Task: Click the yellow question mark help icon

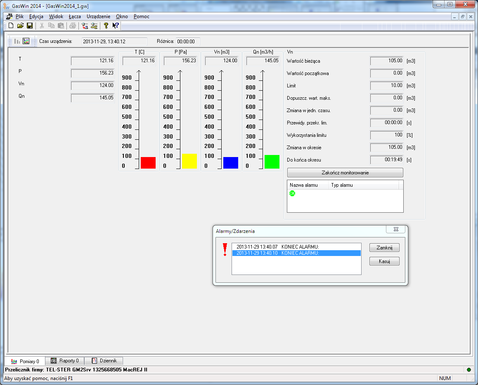Action: tap(106, 26)
